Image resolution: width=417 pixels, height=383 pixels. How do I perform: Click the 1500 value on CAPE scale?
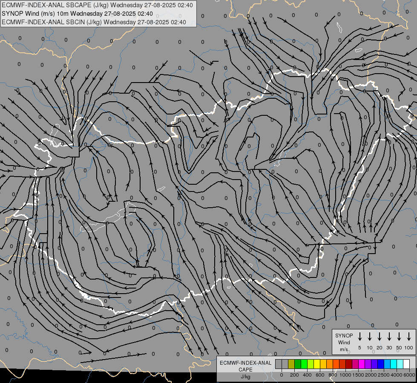[x=358, y=375]
